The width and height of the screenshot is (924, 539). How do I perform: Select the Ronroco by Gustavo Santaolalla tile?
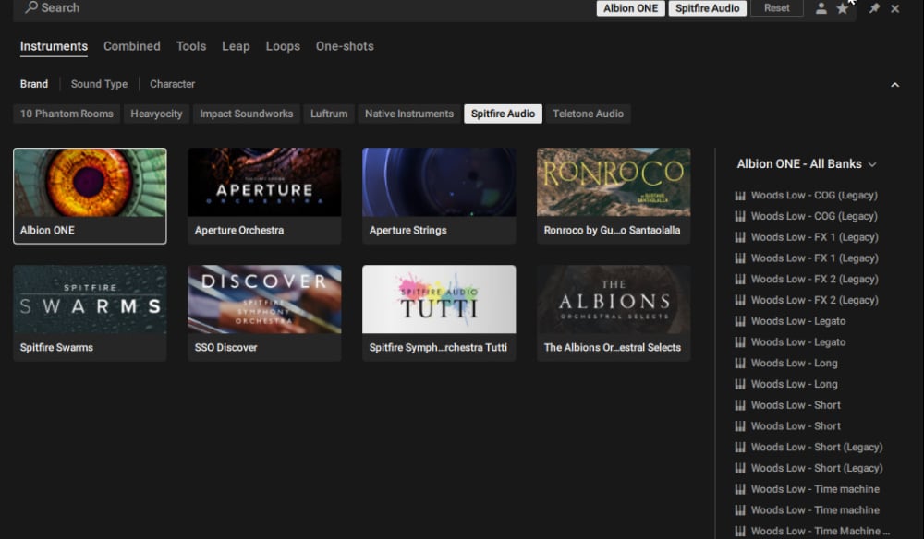click(614, 196)
